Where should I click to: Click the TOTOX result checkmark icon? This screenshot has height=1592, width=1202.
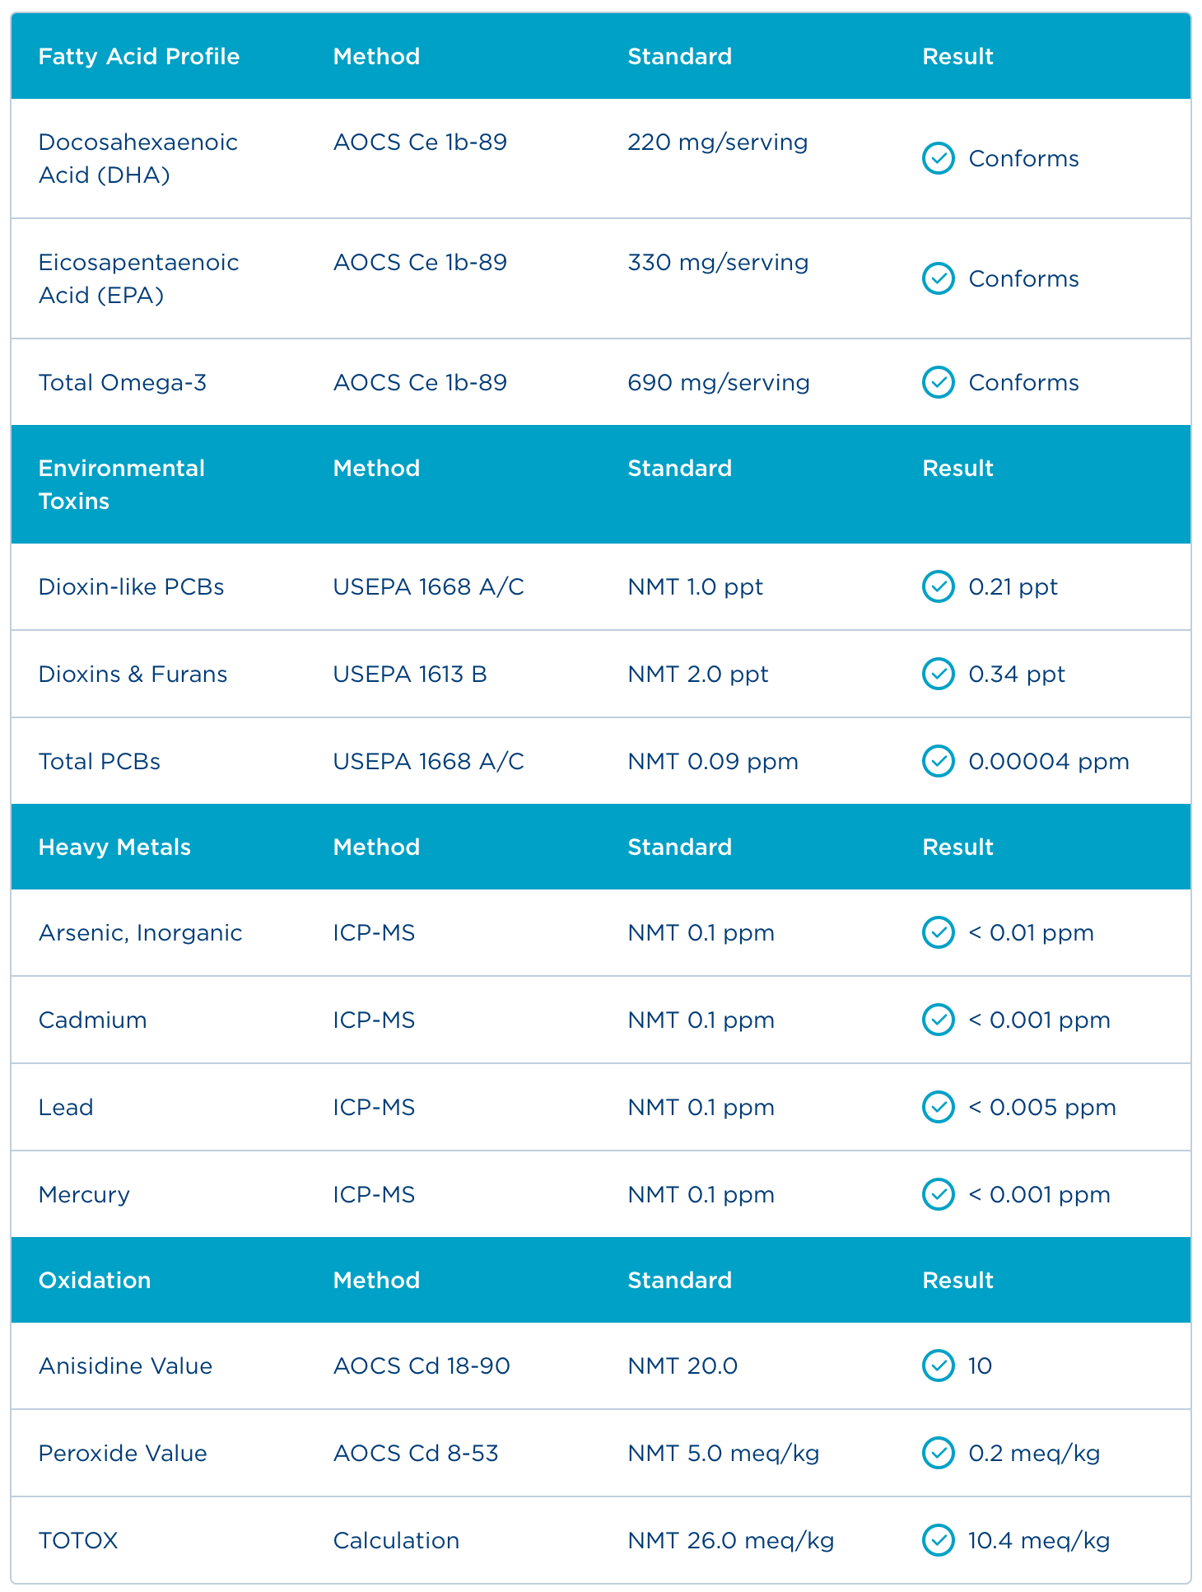click(x=938, y=1540)
